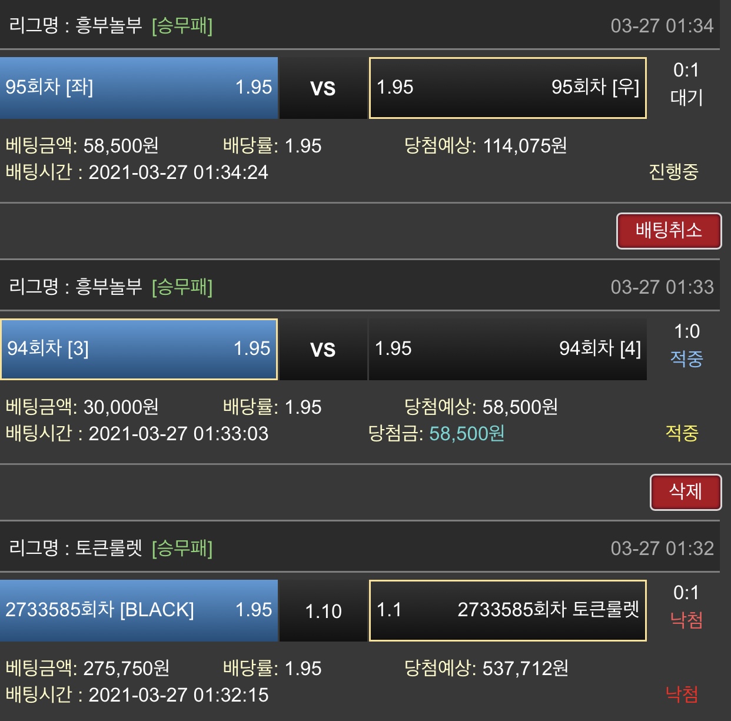Viewport: 731px width, 721px height.
Task: Select the 2733585회차 [BLACK] option
Action: 139,610
